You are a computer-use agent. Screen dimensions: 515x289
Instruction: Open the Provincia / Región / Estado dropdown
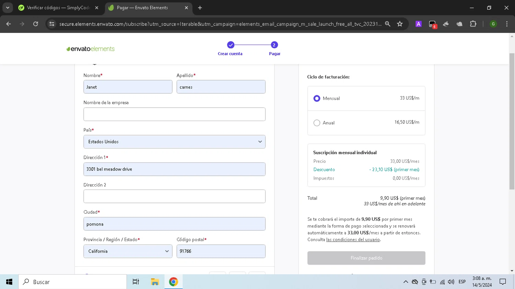tap(128, 251)
